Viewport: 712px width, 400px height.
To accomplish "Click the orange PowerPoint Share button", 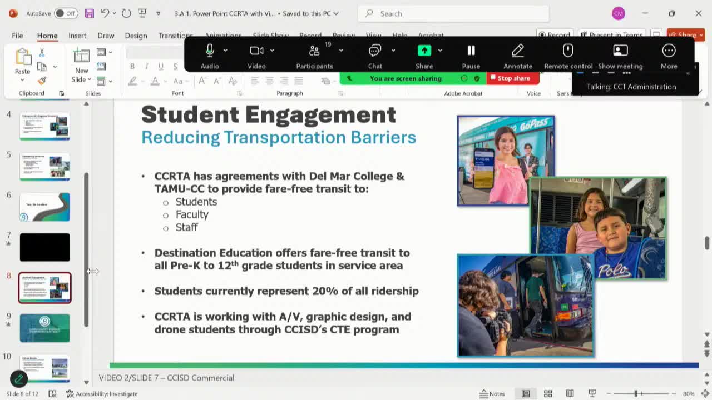I will 686,34.
